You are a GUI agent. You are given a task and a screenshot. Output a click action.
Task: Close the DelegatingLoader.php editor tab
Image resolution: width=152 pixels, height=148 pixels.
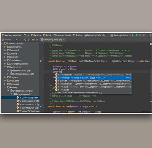(64, 40)
